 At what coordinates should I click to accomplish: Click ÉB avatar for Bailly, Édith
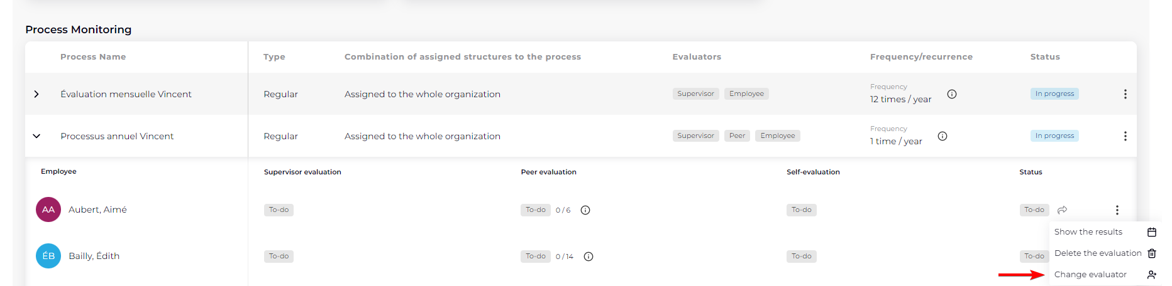click(x=48, y=256)
